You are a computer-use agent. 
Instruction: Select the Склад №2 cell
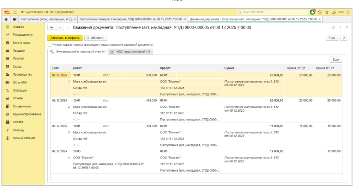click(x=115, y=113)
